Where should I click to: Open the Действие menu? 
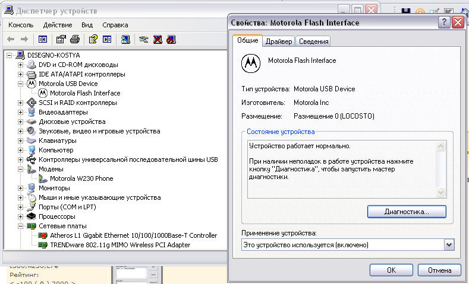point(58,25)
